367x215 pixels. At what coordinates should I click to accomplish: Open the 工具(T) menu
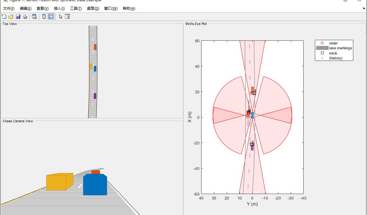pos(76,9)
